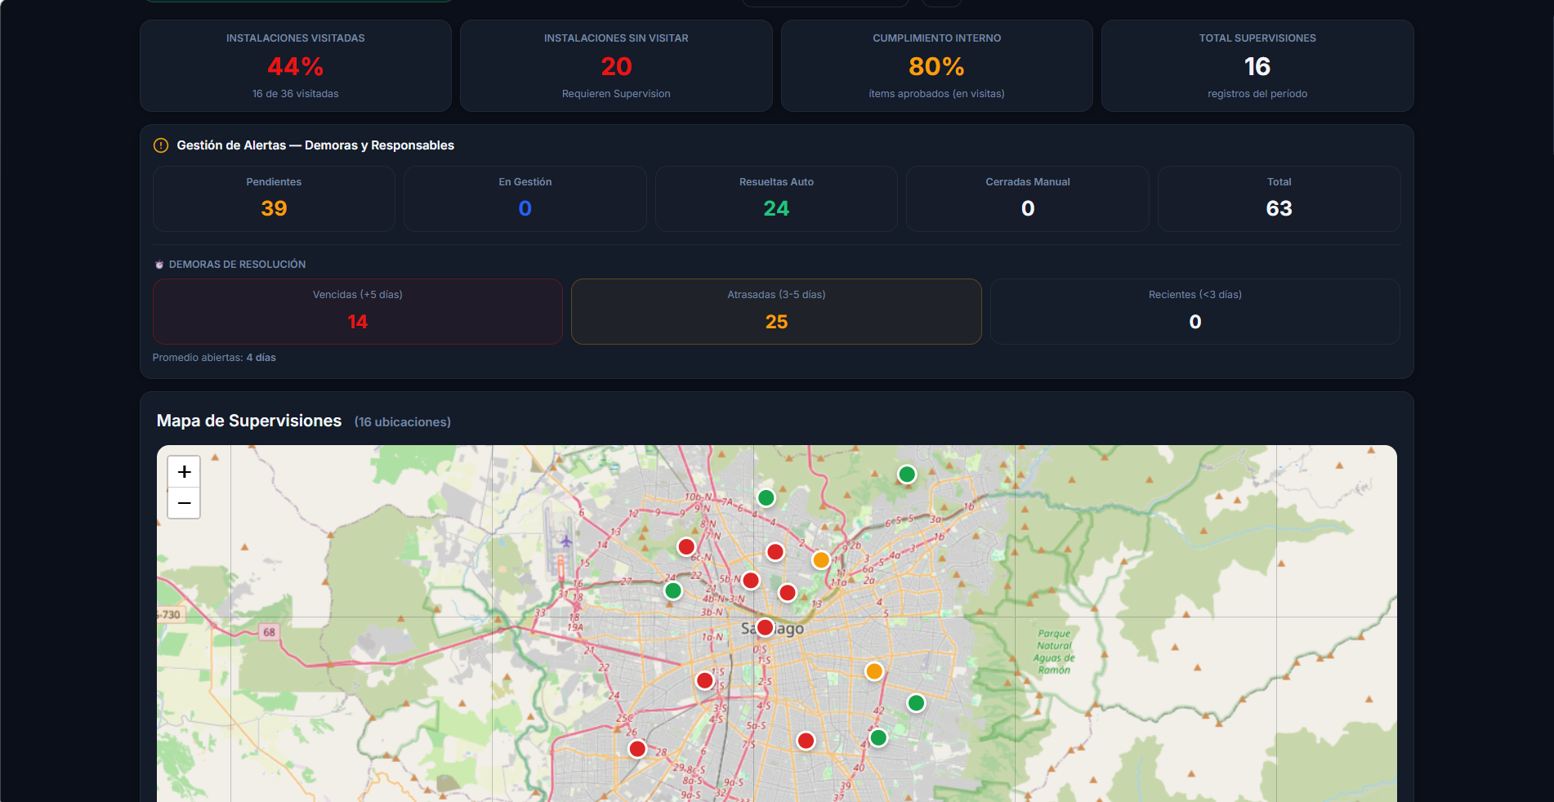This screenshot has height=802, width=1554.
Task: Select the red marker covering the Santiago label
Action: tap(765, 627)
